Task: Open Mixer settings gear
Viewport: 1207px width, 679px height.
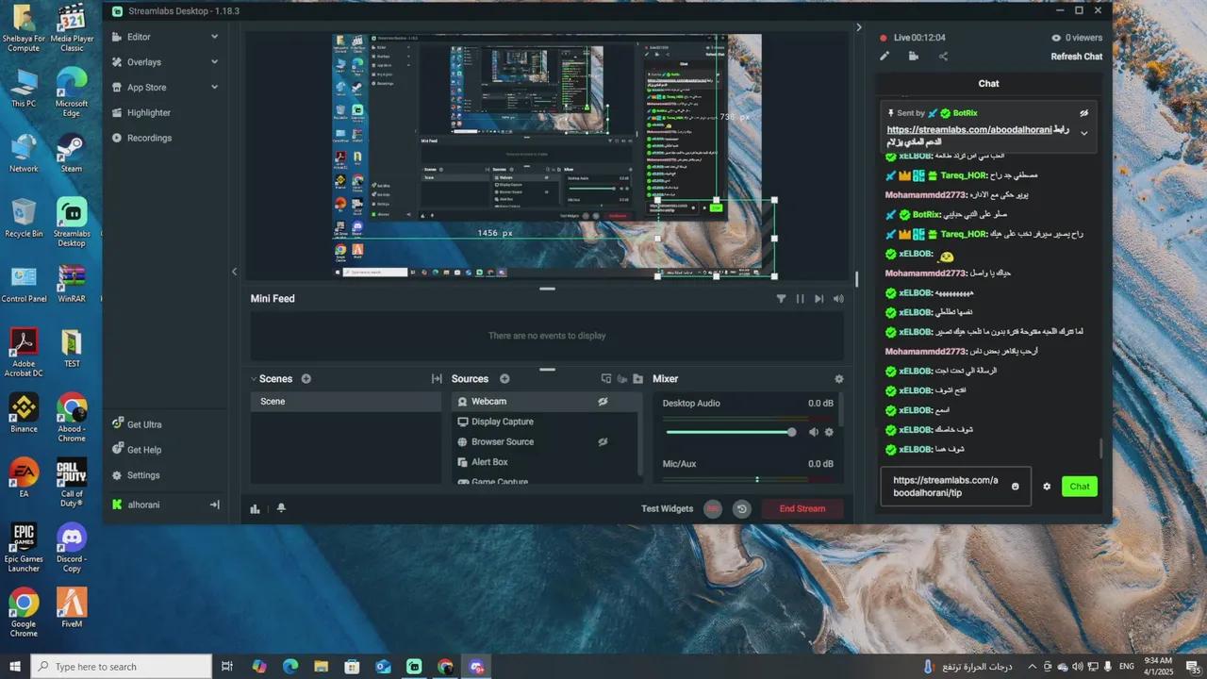Action: pos(838,379)
